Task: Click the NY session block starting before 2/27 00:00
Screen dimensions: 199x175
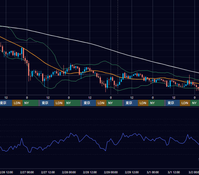Action: pos(30,103)
